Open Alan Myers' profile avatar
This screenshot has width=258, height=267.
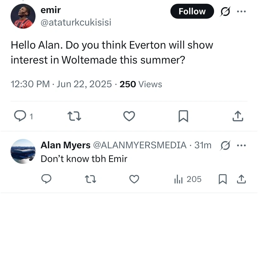point(23,151)
